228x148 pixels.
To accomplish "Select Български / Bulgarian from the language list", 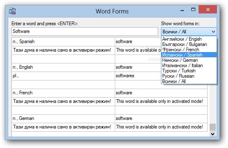I will click(189, 44).
